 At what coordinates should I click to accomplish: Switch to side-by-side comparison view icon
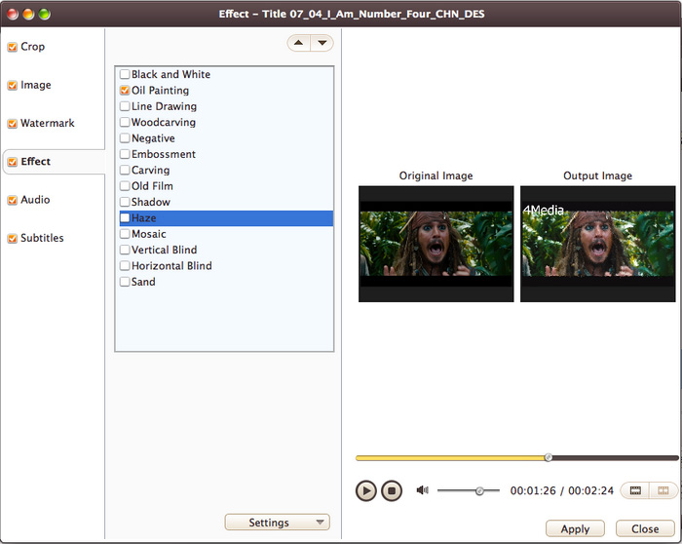(663, 490)
